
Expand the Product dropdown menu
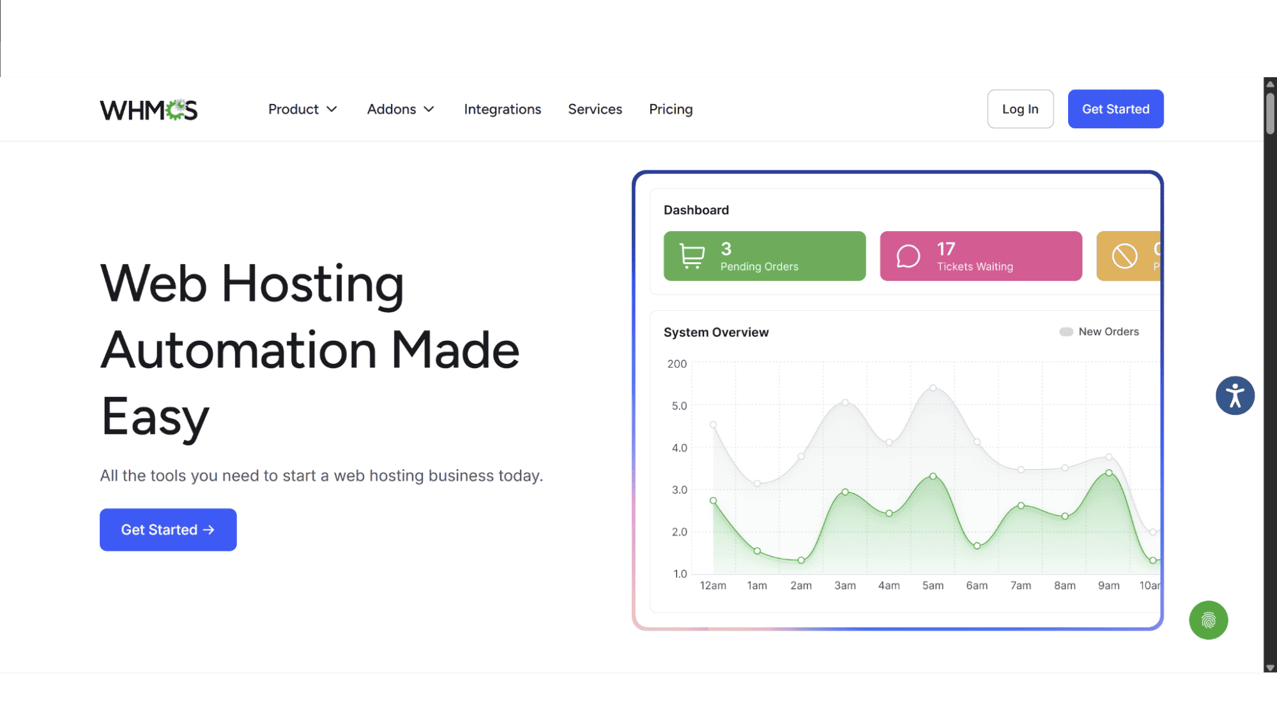[x=302, y=109]
